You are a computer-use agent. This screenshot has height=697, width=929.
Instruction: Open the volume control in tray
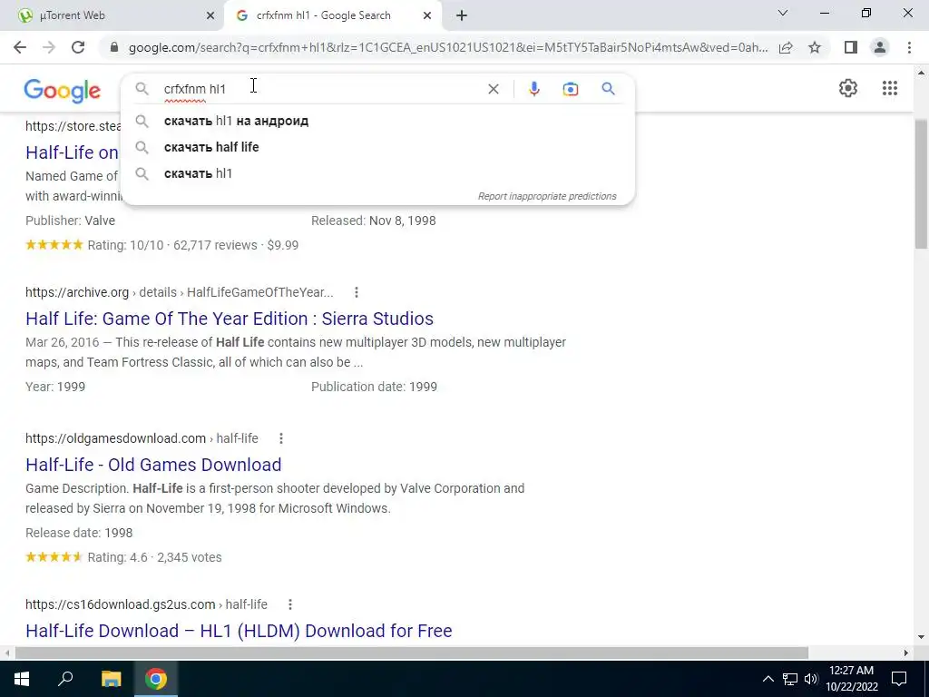point(811,679)
